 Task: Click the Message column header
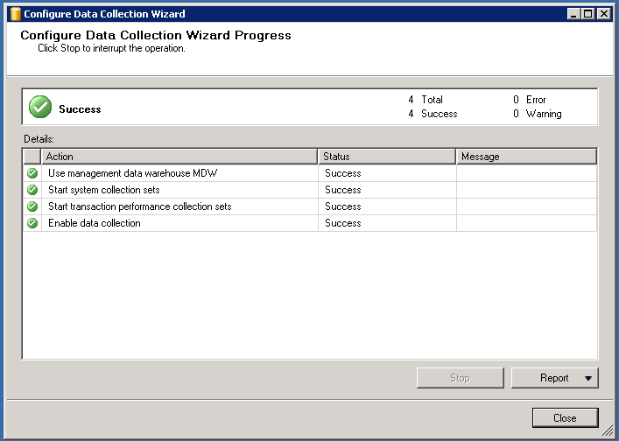pyautogui.click(x=525, y=157)
